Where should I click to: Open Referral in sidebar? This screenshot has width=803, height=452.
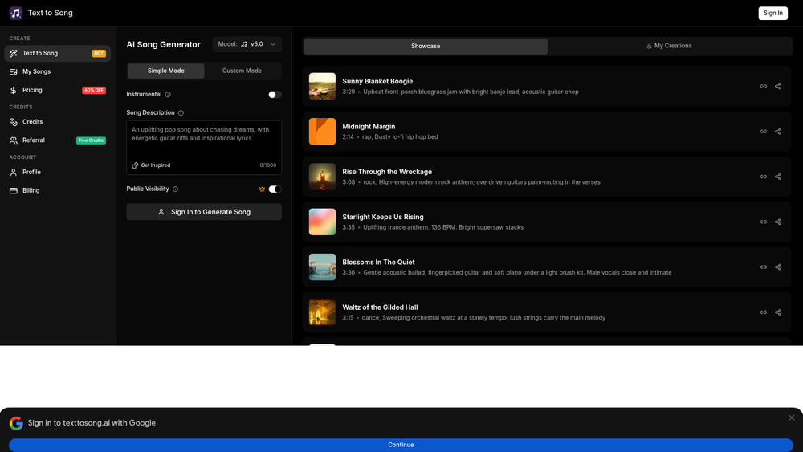[57, 140]
